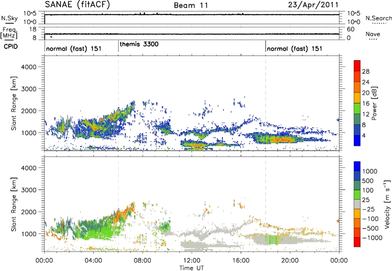Viewport: 392px width, 271px height.
Task: Click the '28' value on the Power color bar
Action: [366, 71]
